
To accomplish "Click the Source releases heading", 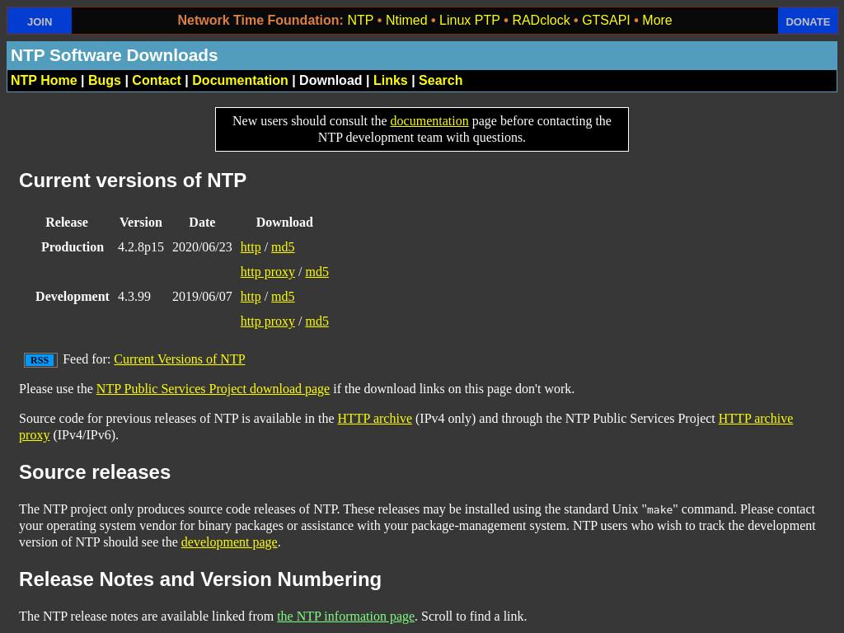I will pos(95,472).
